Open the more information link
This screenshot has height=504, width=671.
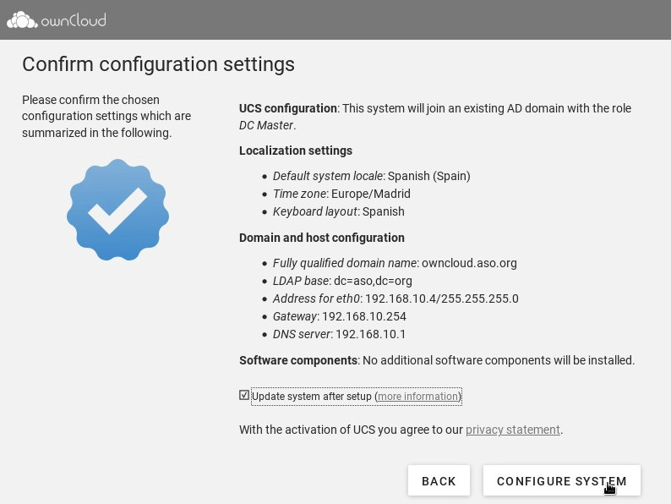pos(418,396)
